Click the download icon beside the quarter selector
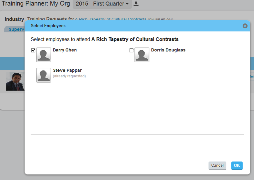This screenshot has height=180, width=254. pos(136,4)
